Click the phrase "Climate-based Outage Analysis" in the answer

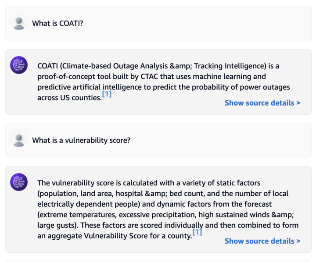click(115, 66)
